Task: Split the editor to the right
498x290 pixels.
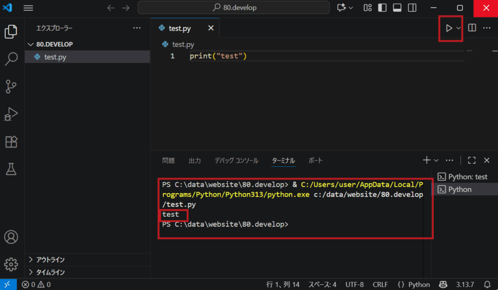Action: click(x=472, y=28)
